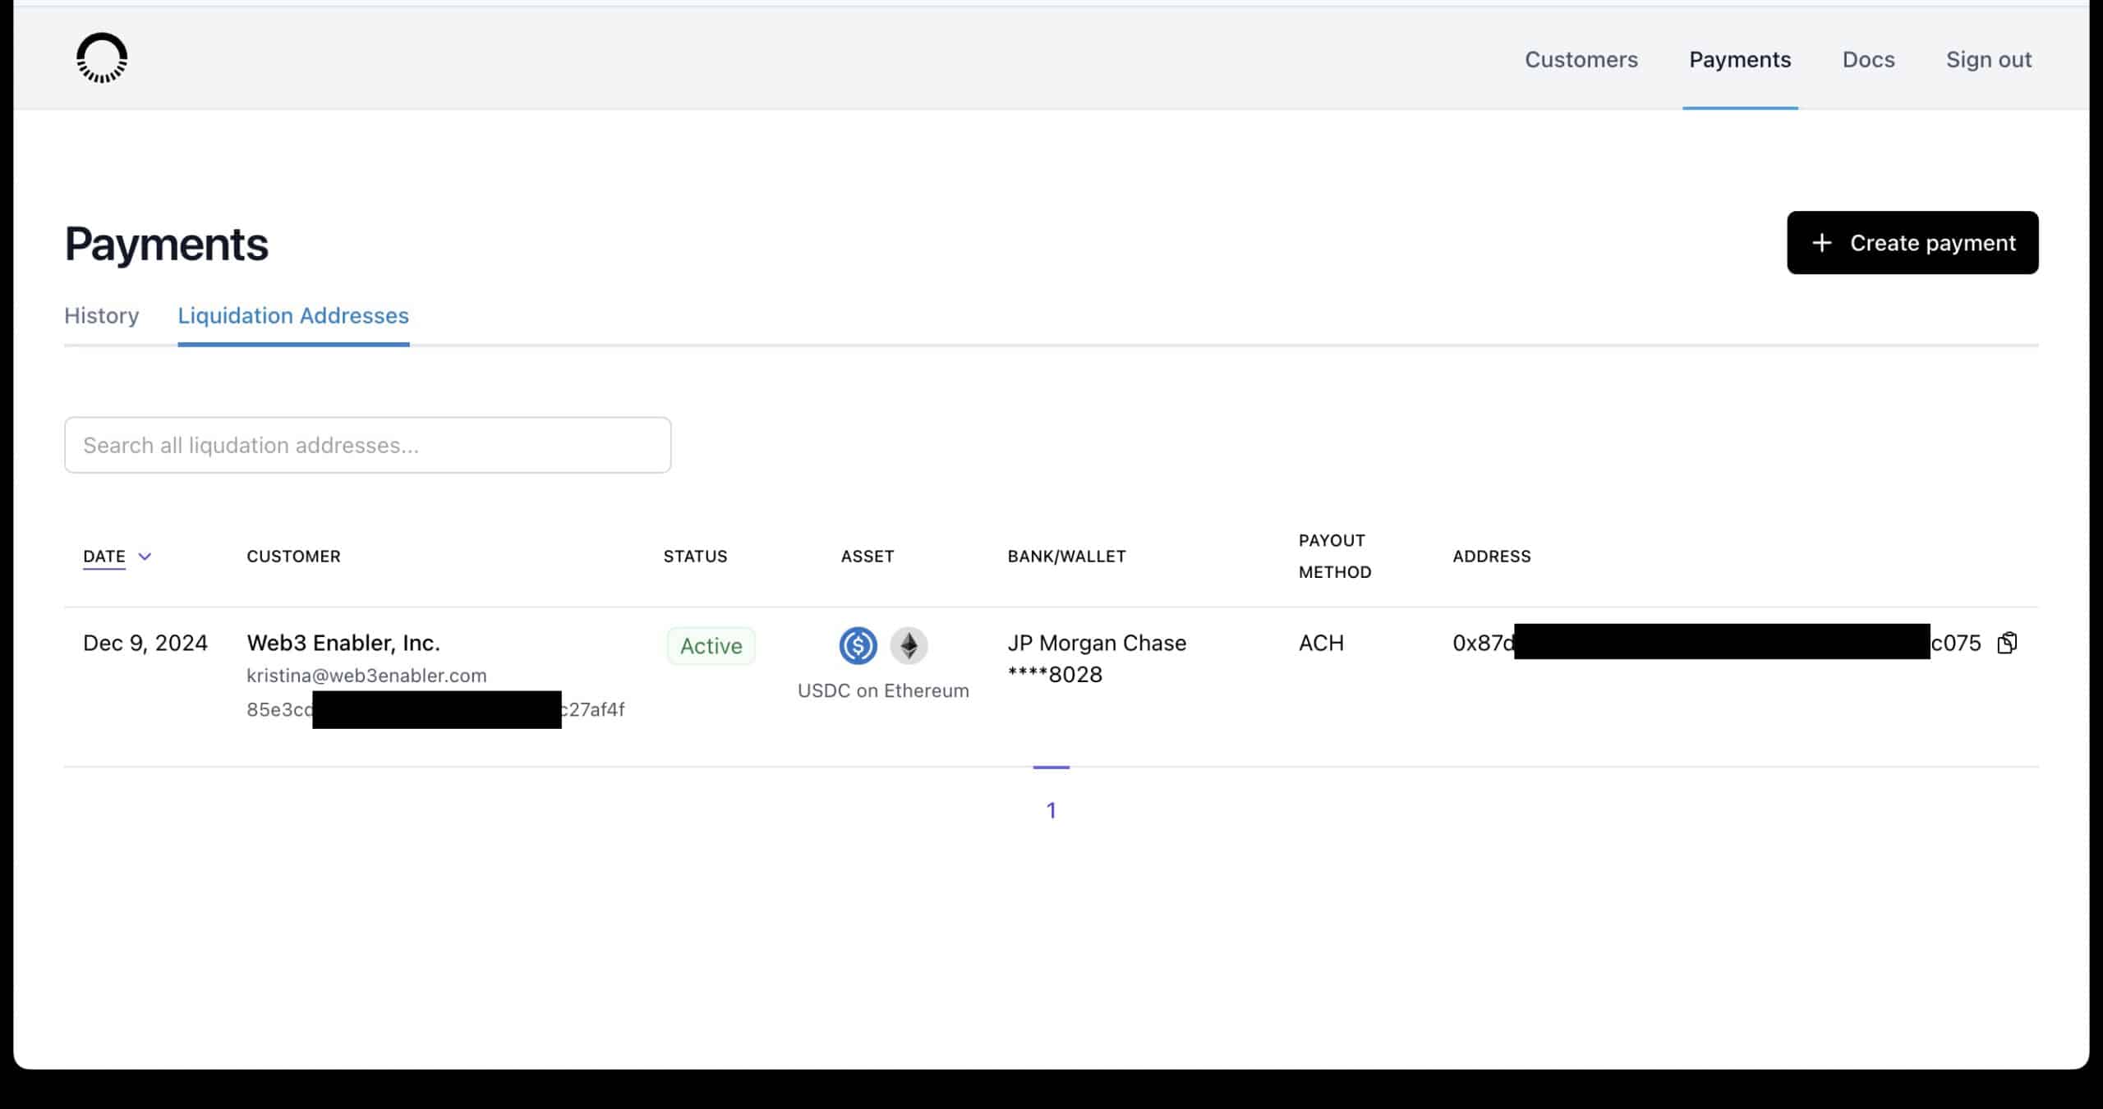Click Sign out in the header

tap(1988, 60)
